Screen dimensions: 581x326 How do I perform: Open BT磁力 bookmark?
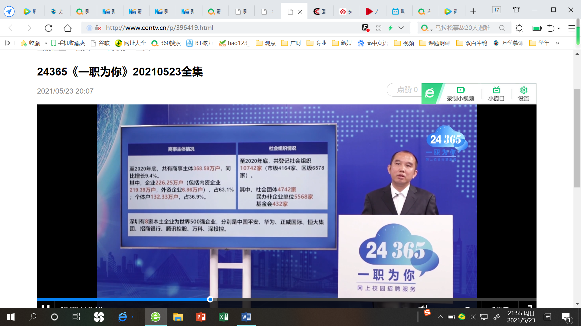click(x=199, y=43)
